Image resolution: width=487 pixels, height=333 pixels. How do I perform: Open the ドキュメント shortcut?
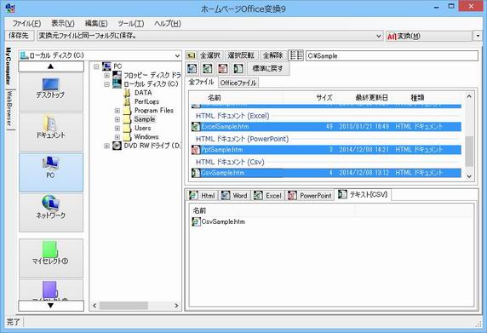coord(51,132)
